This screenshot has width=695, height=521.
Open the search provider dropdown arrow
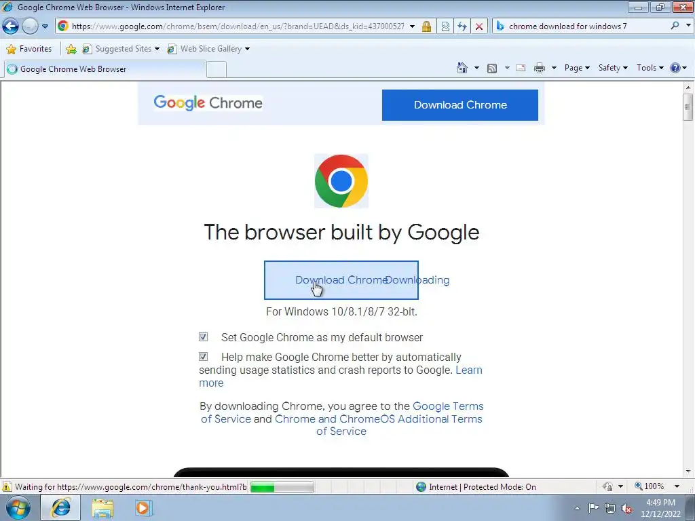pos(688,26)
